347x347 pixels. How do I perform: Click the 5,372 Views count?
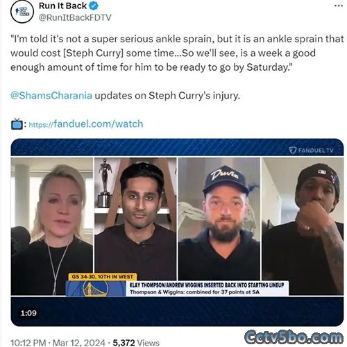[x=136, y=343]
